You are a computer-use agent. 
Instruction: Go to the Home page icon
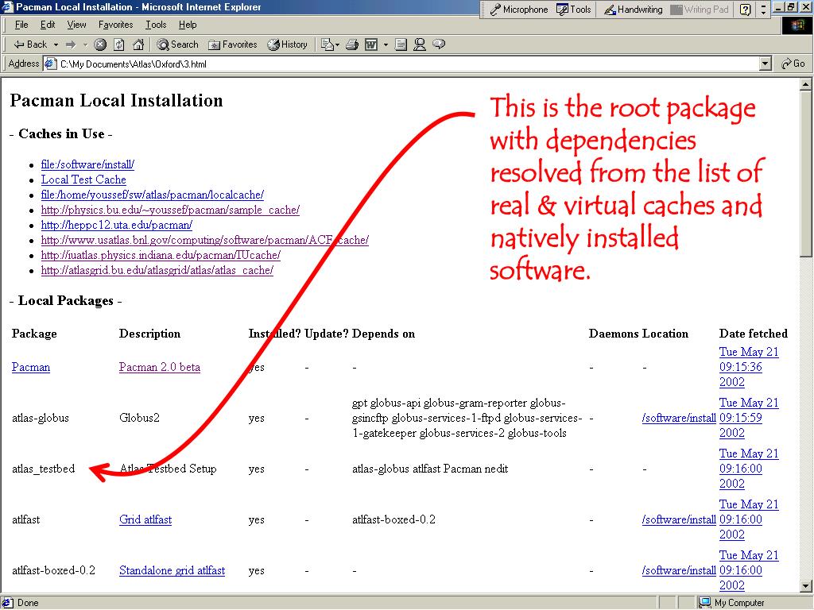[138, 44]
